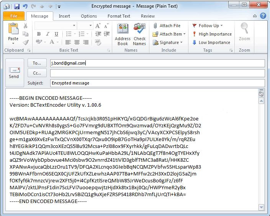Toggle Underline formatting
The height and width of the screenshot is (216, 270).
tap(56, 34)
